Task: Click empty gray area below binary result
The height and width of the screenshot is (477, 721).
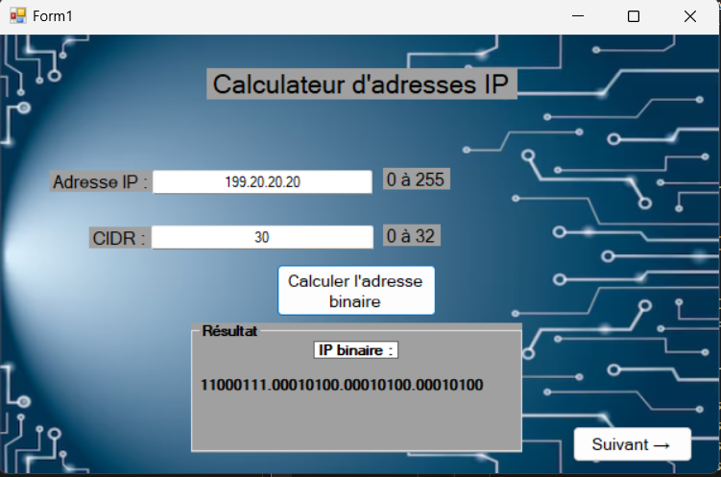Action: [x=355, y=422]
